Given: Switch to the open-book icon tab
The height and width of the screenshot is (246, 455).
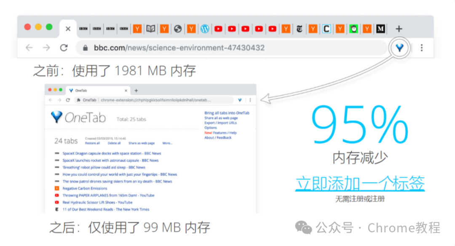Looking at the screenshot, I should tap(150, 29).
